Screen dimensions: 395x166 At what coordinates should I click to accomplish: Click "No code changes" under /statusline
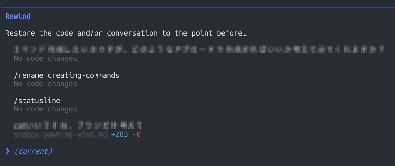(x=45, y=109)
